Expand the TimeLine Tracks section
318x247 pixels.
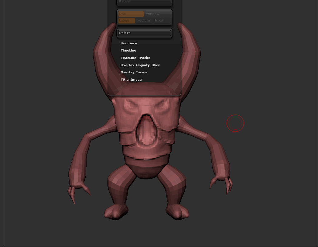pyautogui.click(x=135, y=58)
